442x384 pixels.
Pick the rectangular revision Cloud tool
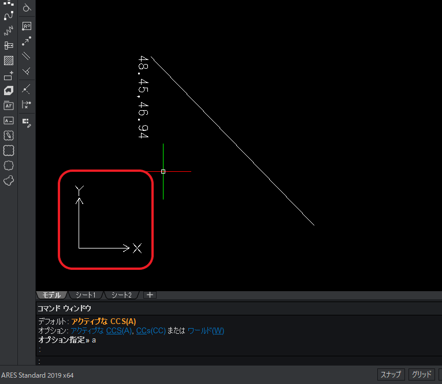pyautogui.click(x=9, y=150)
